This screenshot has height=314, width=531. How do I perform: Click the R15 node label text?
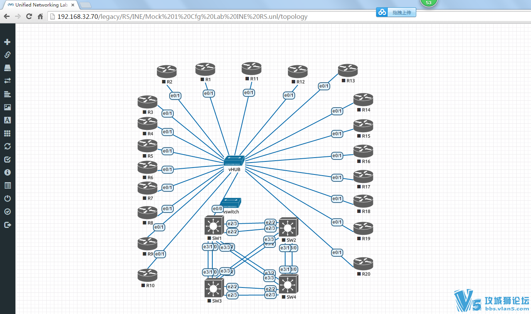(366, 136)
